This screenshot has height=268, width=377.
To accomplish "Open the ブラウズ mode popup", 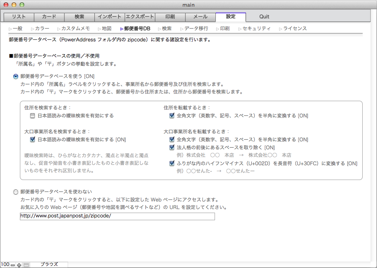I will point(49,264).
